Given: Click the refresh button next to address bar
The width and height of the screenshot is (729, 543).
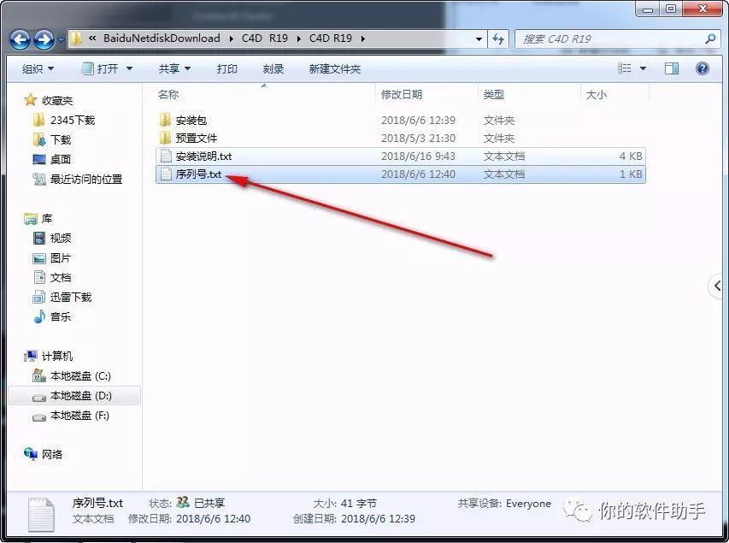Looking at the screenshot, I should point(499,39).
